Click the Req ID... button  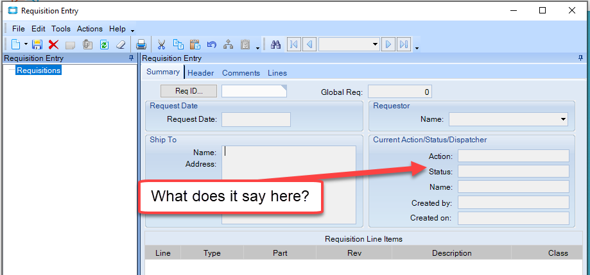coord(189,91)
